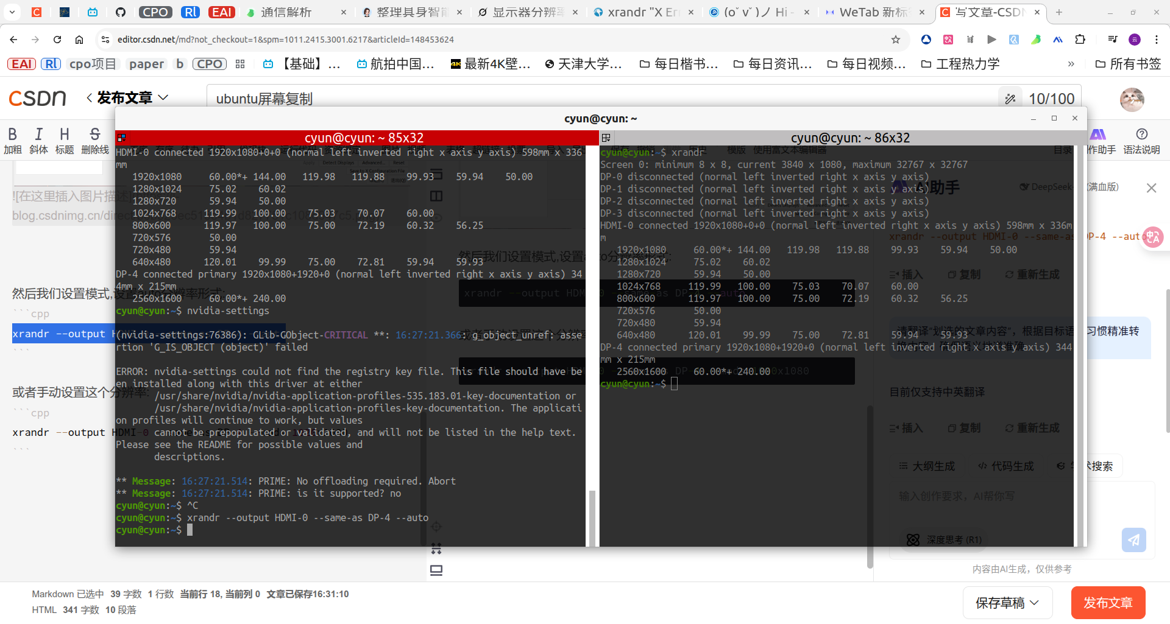Click the AI title wand icon
Image resolution: width=1170 pixels, height=624 pixels.
pos(1010,99)
